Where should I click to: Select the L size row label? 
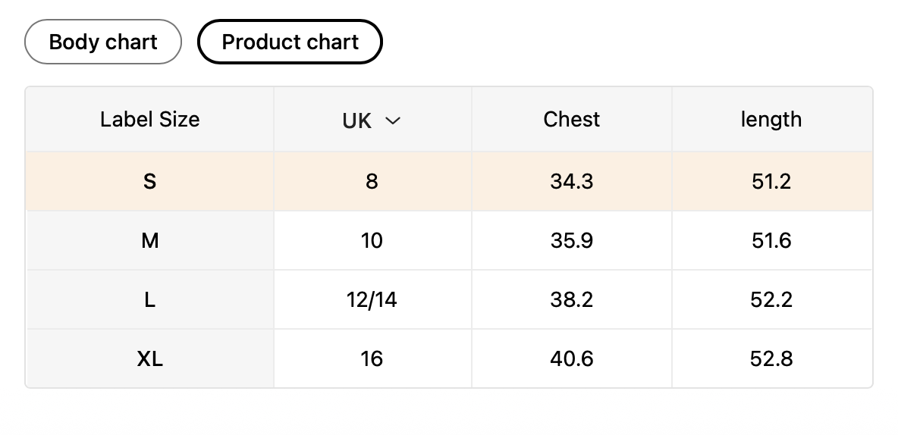(149, 300)
